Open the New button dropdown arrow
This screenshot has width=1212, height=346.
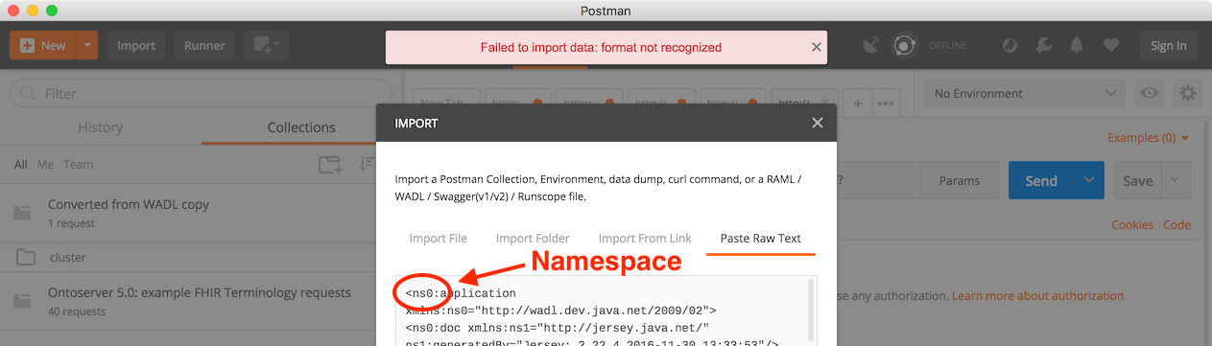tap(86, 45)
